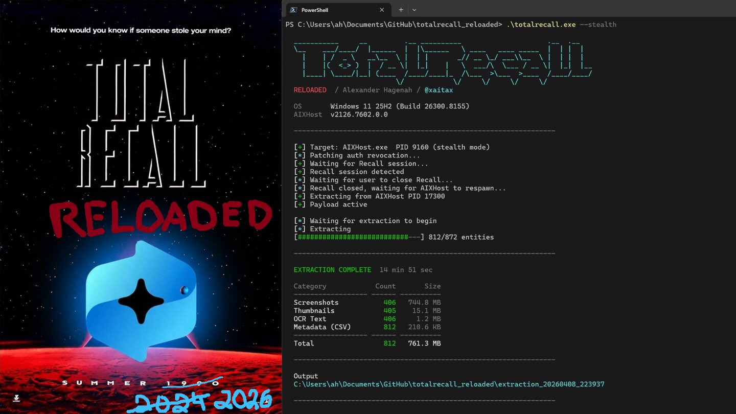Viewport: 736px width, 414px height.
Task: Click the PowerShell icon in the tab
Action: 293,10
